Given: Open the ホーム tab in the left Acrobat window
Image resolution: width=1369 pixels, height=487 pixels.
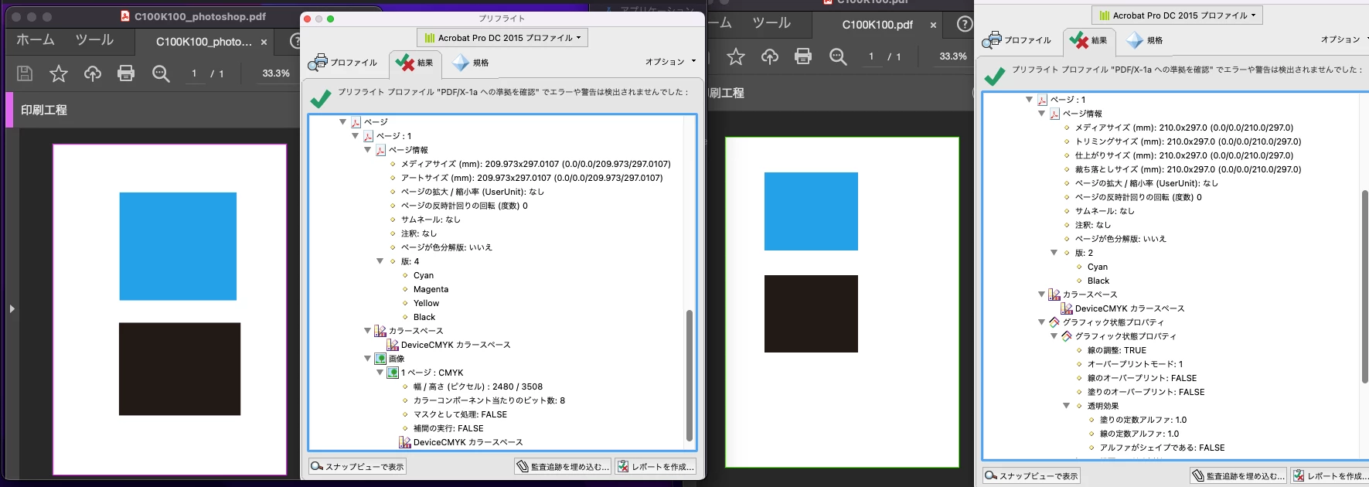Looking at the screenshot, I should (x=36, y=40).
